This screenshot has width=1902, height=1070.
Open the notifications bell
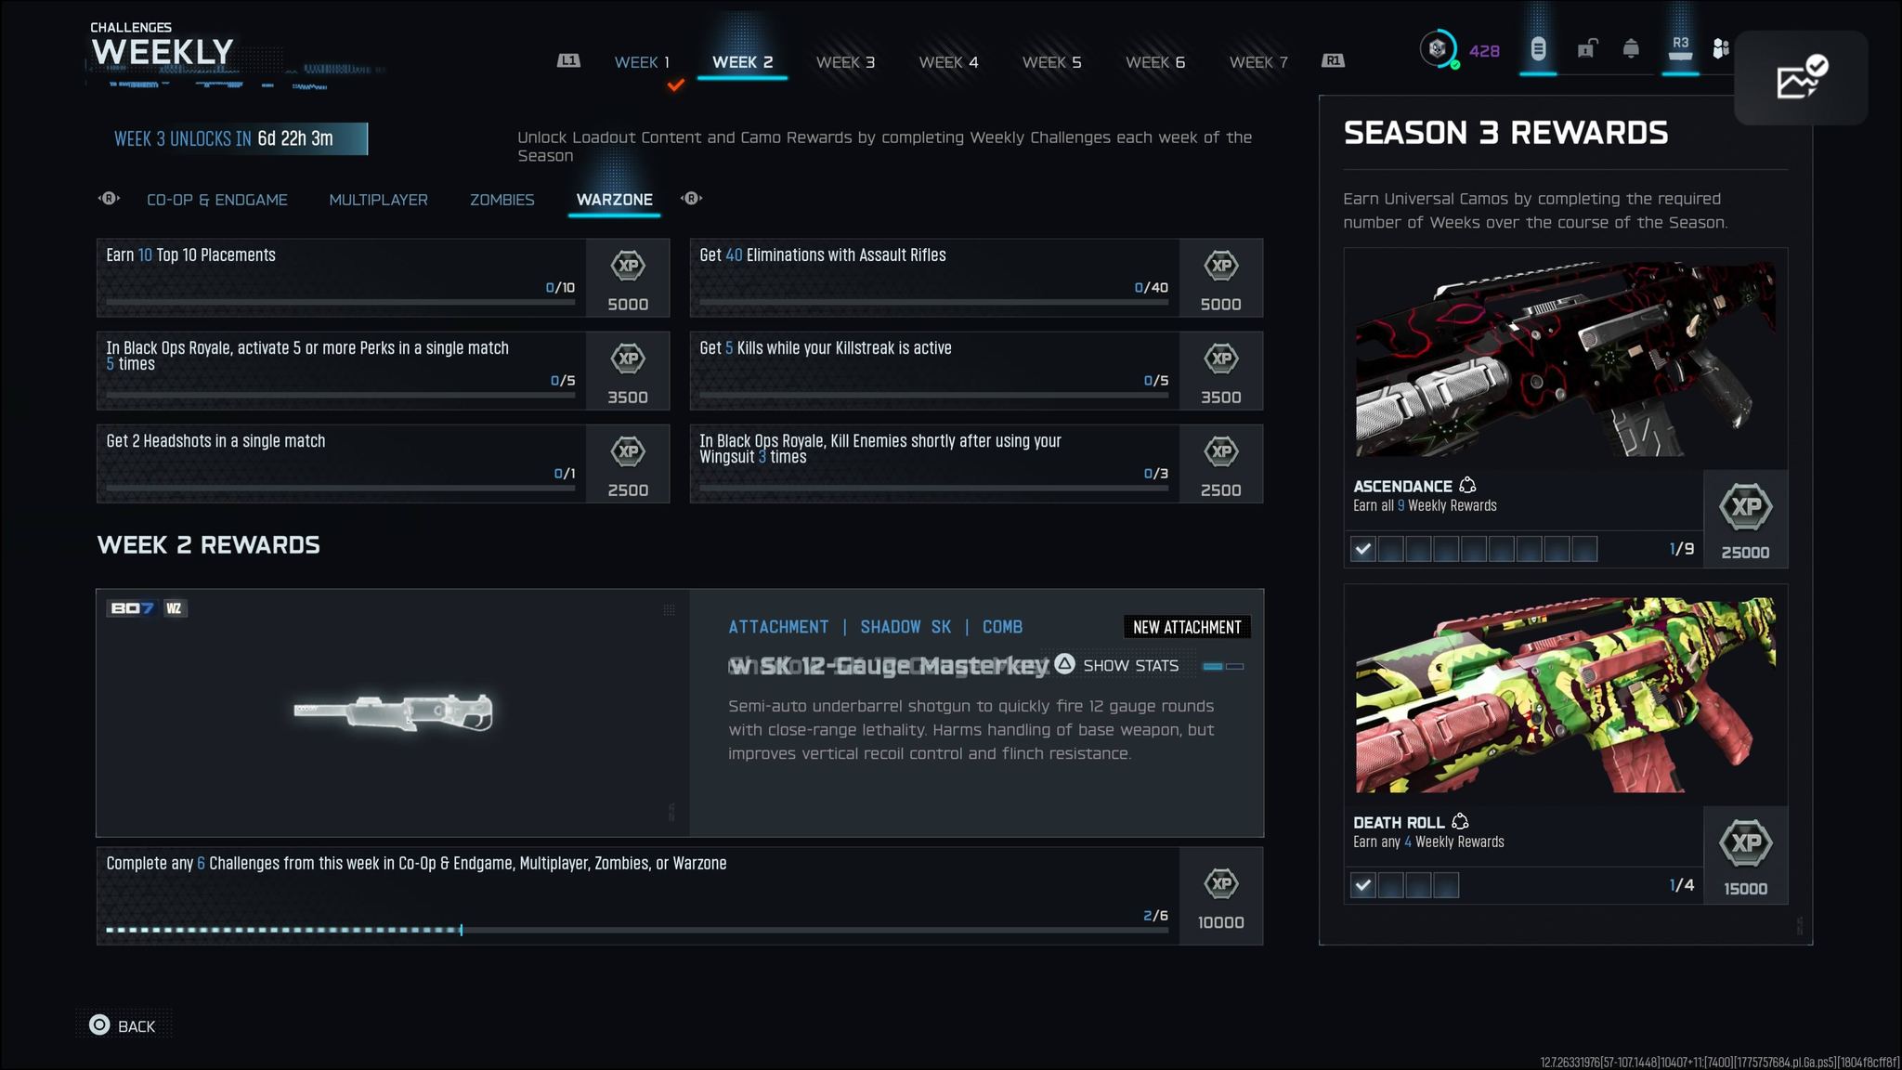tap(1631, 48)
